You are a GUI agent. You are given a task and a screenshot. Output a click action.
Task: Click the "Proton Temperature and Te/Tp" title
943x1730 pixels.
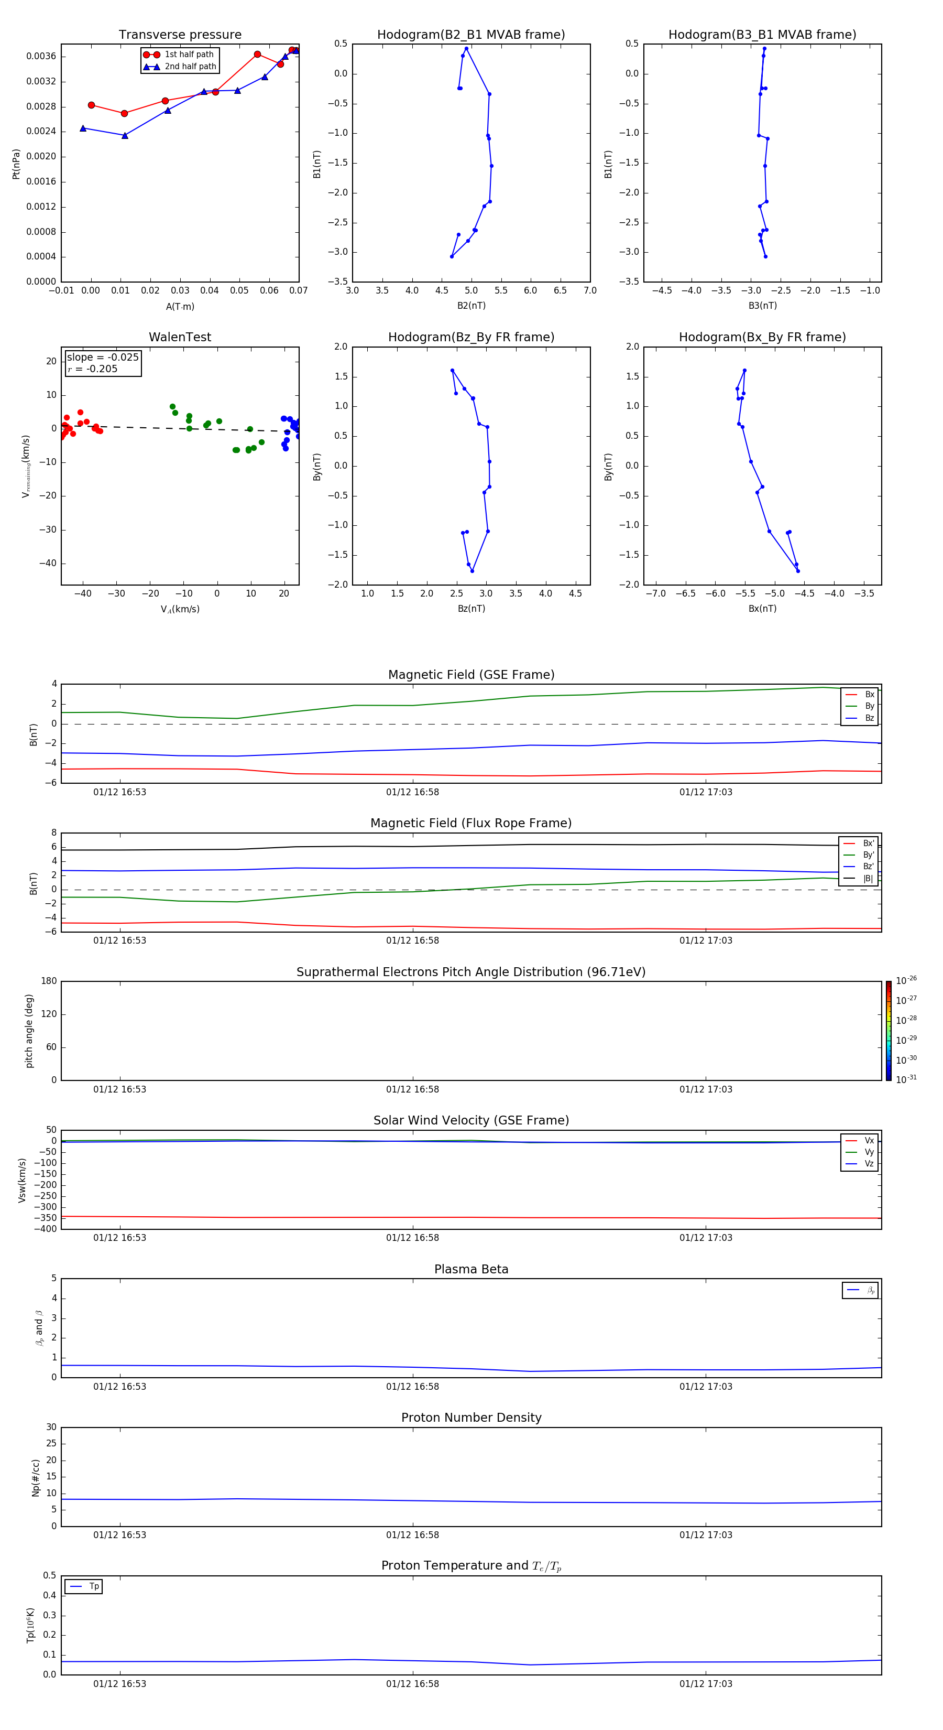tap(471, 1566)
